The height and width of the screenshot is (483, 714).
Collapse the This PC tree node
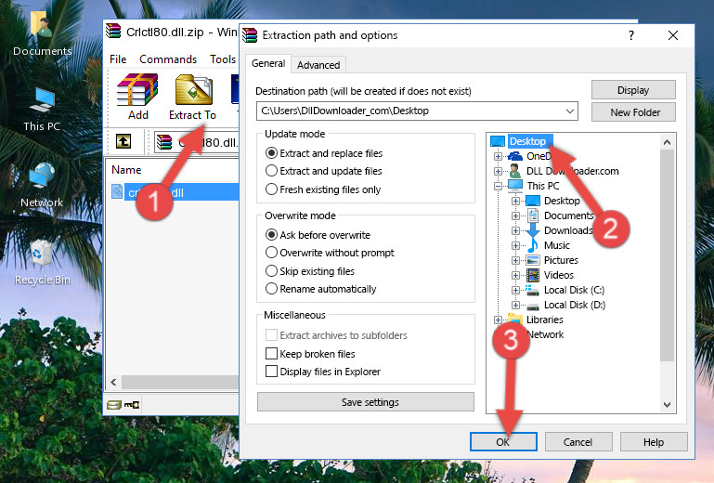(498, 186)
